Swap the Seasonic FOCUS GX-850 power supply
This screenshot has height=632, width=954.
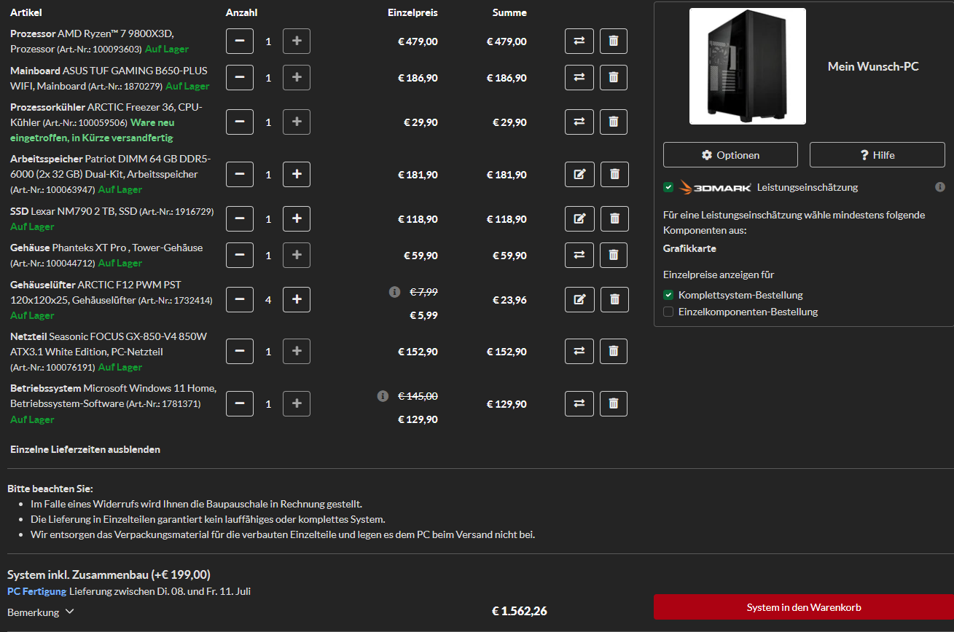click(579, 351)
